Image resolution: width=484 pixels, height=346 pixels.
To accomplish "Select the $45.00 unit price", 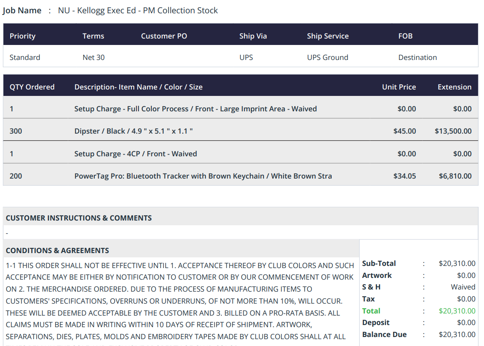I will pos(404,131).
